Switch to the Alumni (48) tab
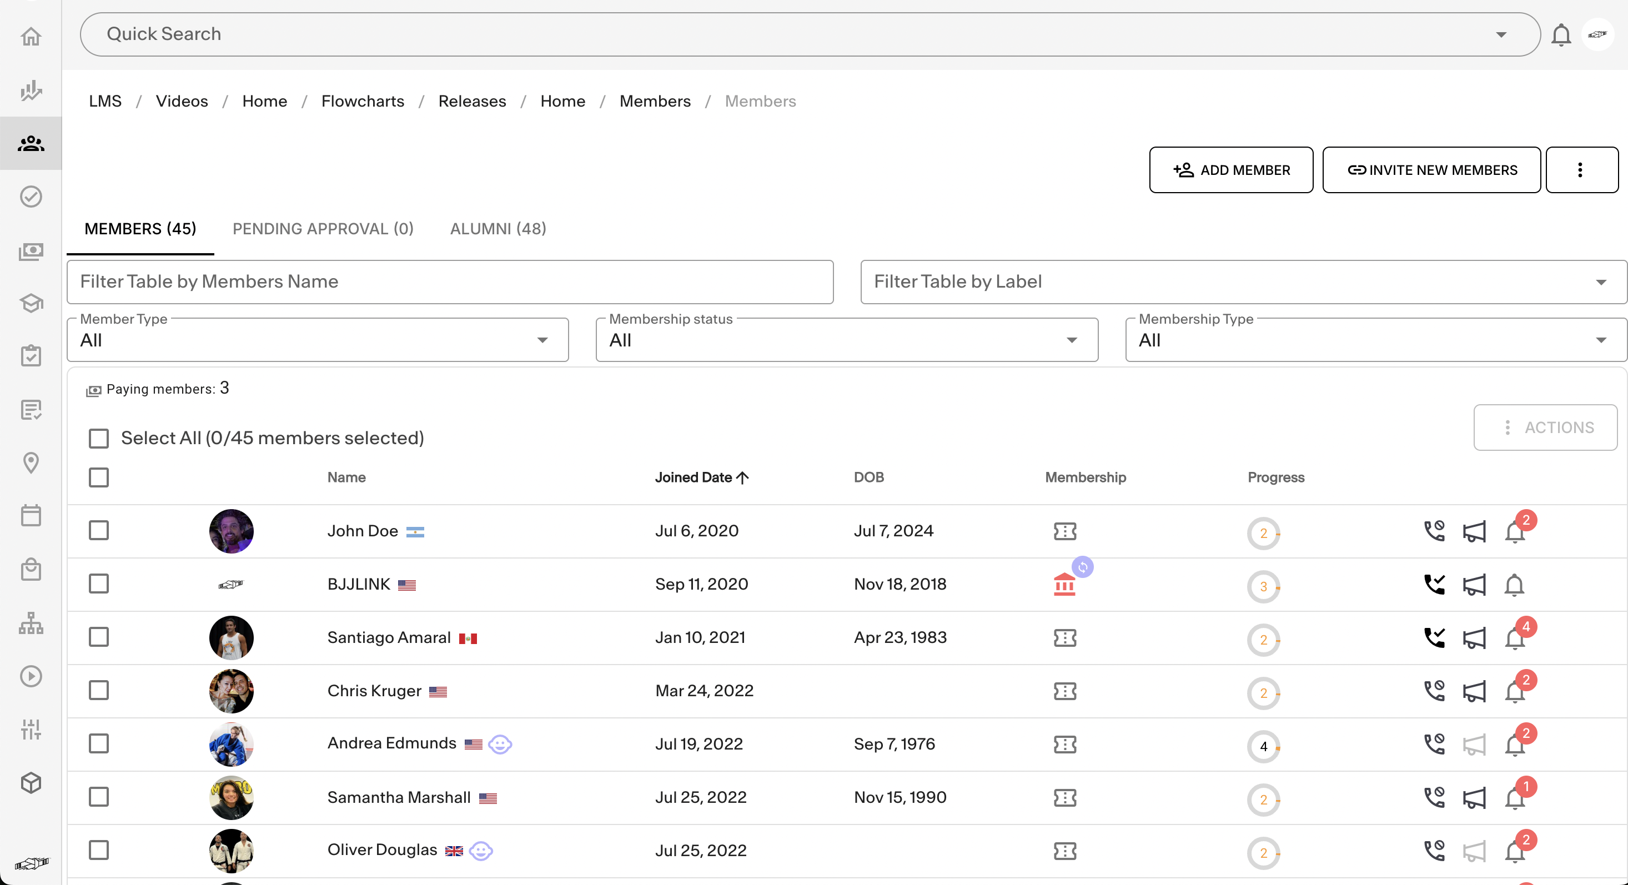The height and width of the screenshot is (885, 1628). click(x=498, y=229)
